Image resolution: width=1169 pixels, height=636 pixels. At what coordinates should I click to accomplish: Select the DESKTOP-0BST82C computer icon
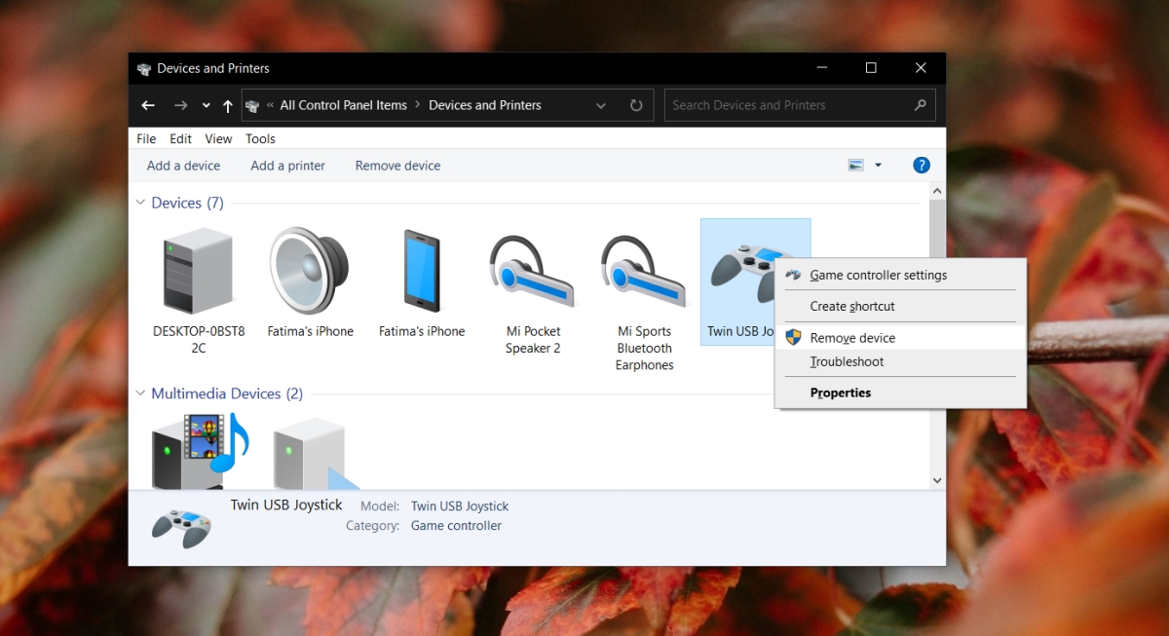point(198,273)
